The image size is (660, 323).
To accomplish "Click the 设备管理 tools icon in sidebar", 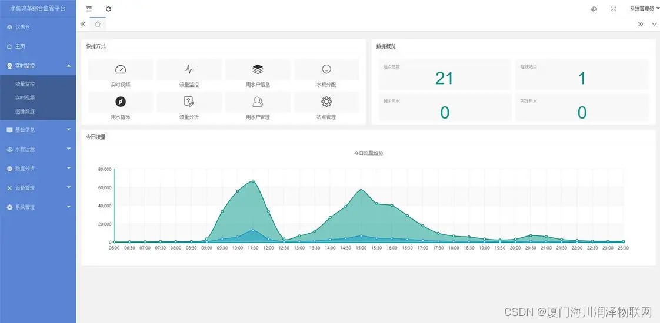I will [9, 188].
